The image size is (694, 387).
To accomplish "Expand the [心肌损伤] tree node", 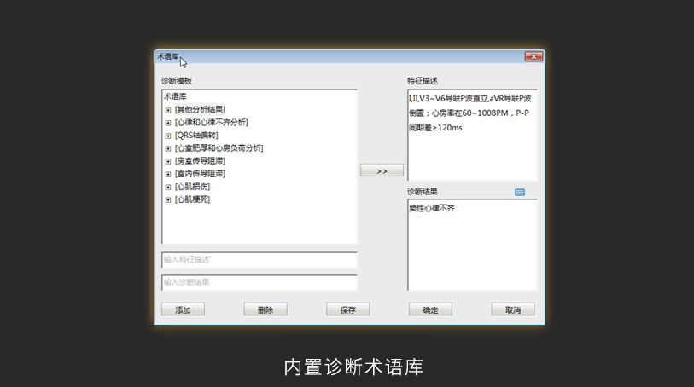I will (x=168, y=187).
